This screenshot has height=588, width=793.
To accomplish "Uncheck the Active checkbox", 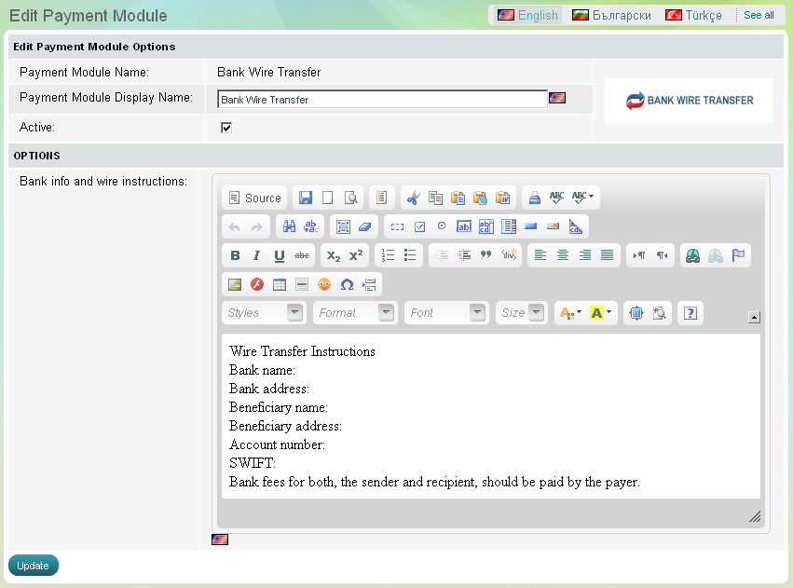I will 226,128.
